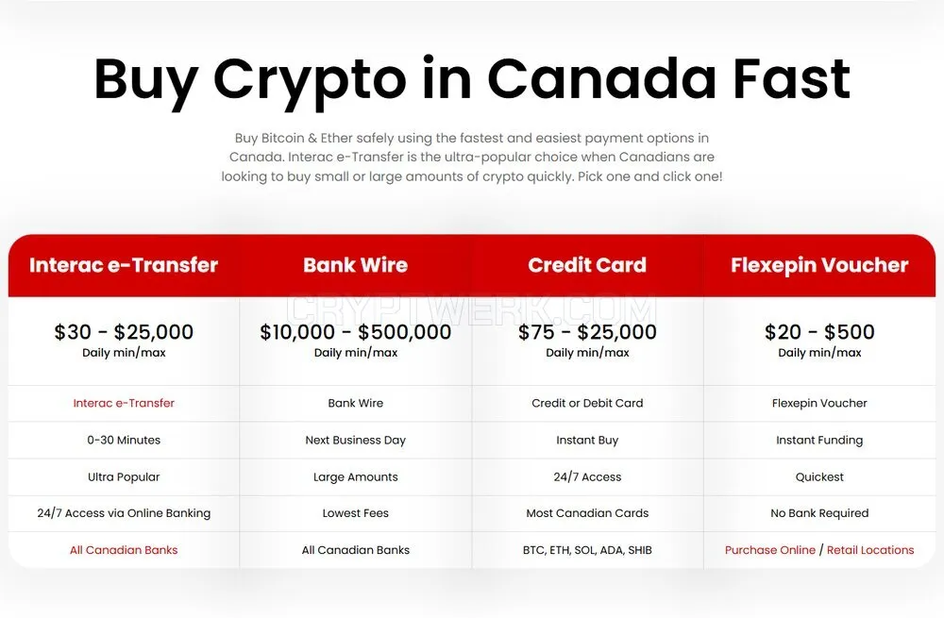Open the Flexepin Voucher column header
The width and height of the screenshot is (944, 618).
tap(819, 265)
